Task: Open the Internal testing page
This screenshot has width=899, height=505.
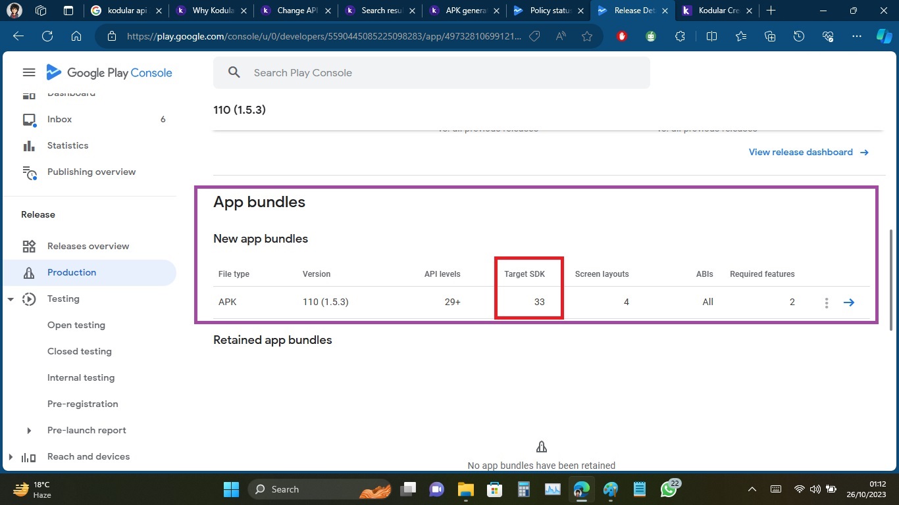Action: [x=81, y=378]
